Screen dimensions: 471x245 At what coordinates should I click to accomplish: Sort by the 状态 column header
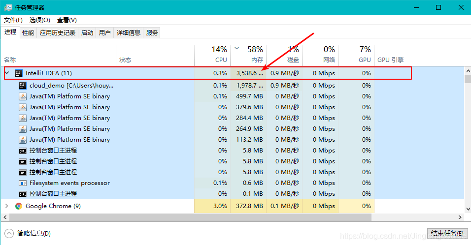pos(155,55)
